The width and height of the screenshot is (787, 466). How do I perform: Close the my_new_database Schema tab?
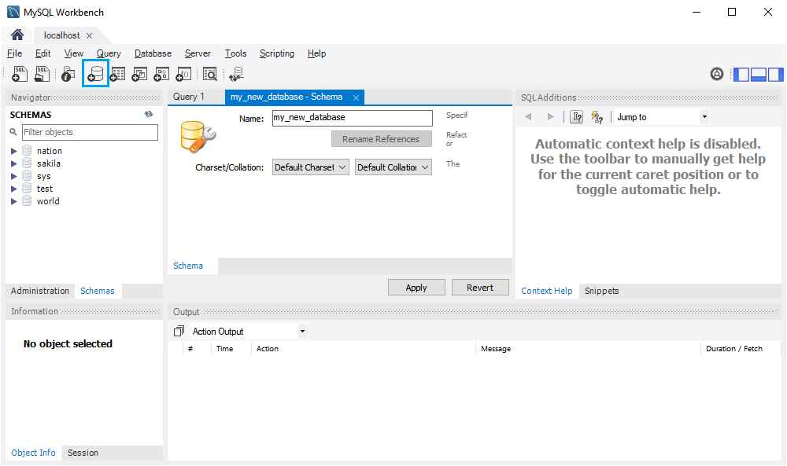pos(356,97)
